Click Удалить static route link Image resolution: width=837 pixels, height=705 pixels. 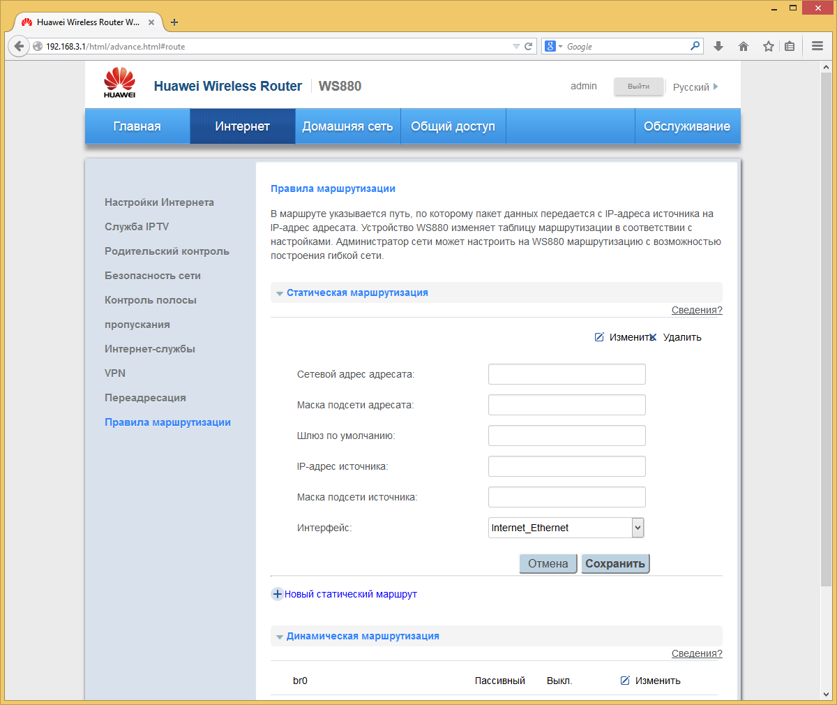[x=682, y=337]
